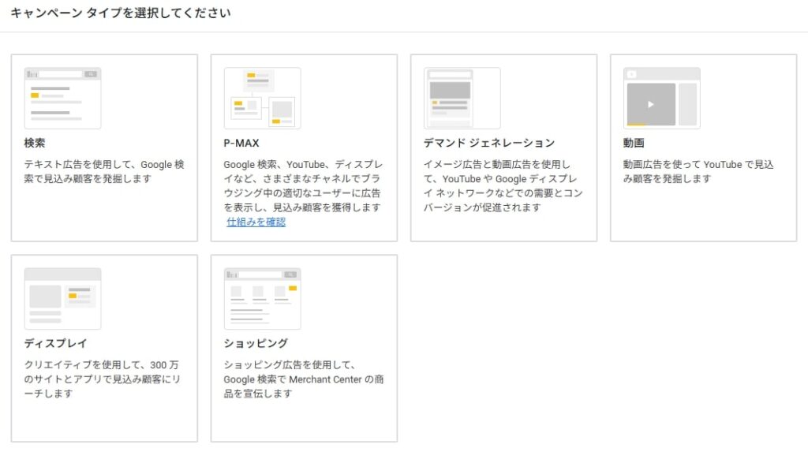
Task: Click the デマンド ジェネレーション card description text
Action: click(x=503, y=185)
